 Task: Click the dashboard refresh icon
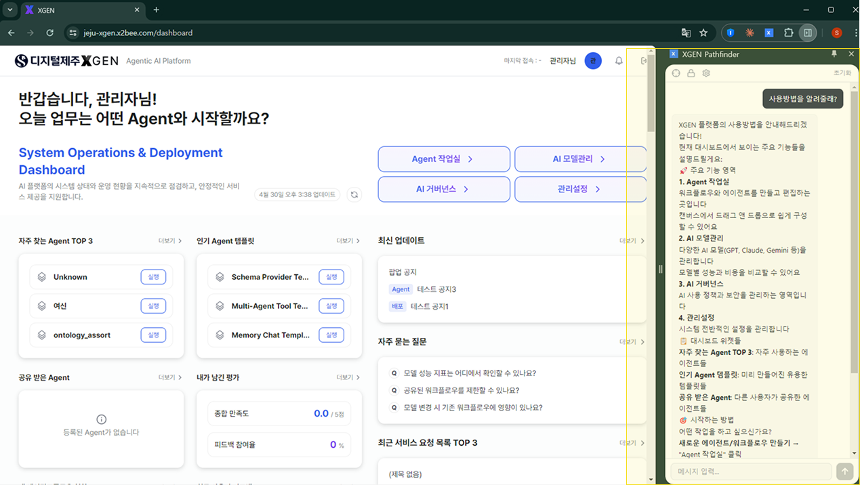(x=354, y=194)
